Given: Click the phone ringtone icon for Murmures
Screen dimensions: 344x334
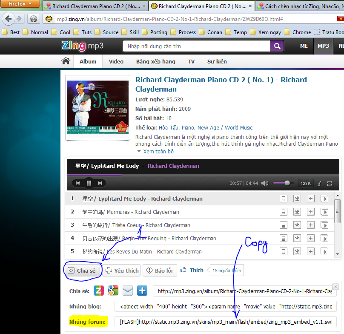Looking at the screenshot, I should click(x=284, y=212).
